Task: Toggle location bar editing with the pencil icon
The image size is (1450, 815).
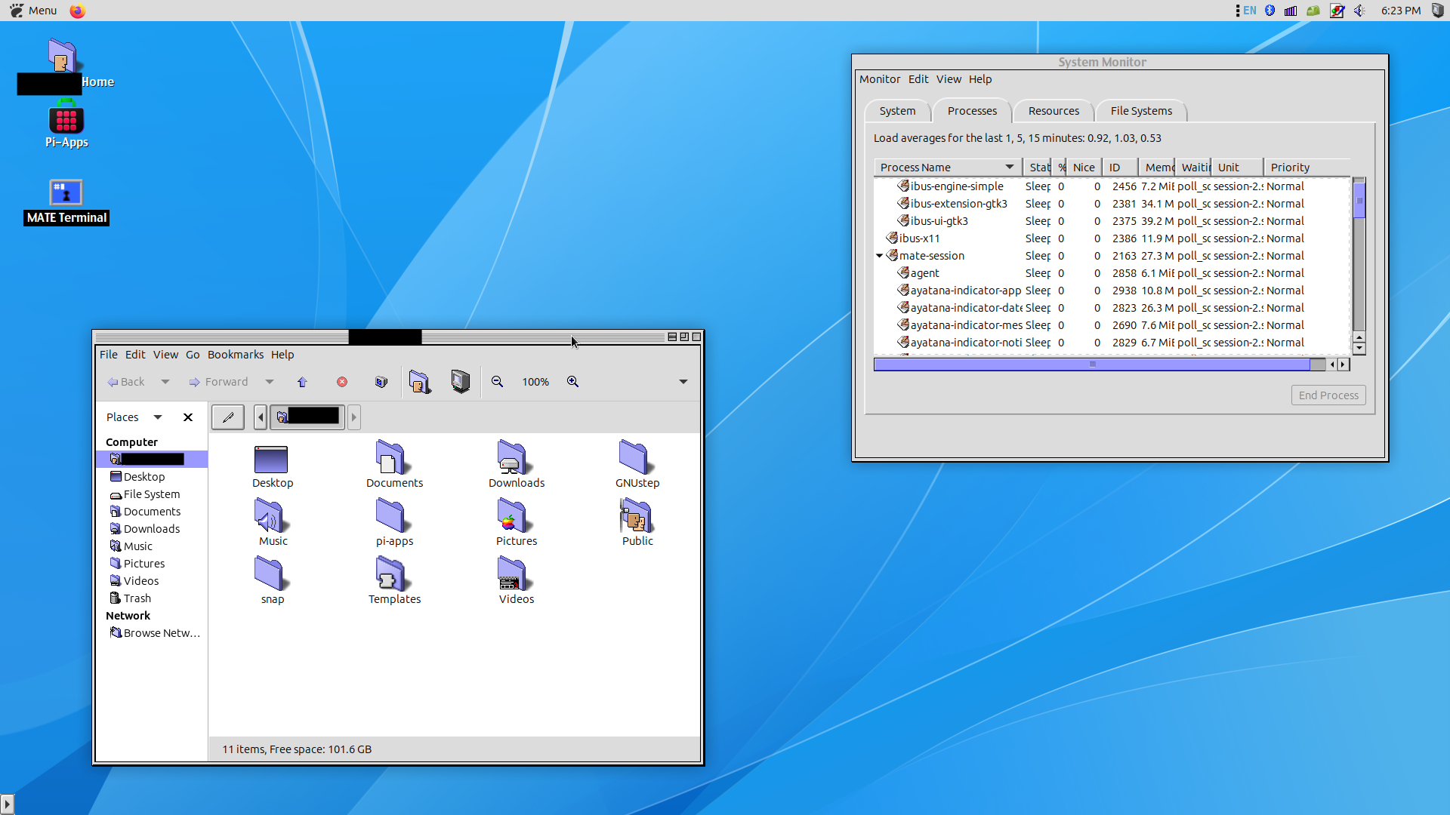Action: point(227,417)
